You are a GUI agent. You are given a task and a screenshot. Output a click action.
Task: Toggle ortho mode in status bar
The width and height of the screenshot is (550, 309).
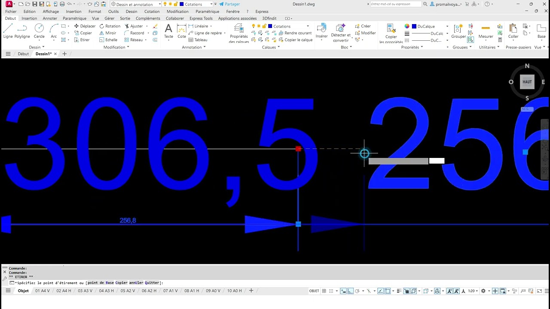pos(350,291)
